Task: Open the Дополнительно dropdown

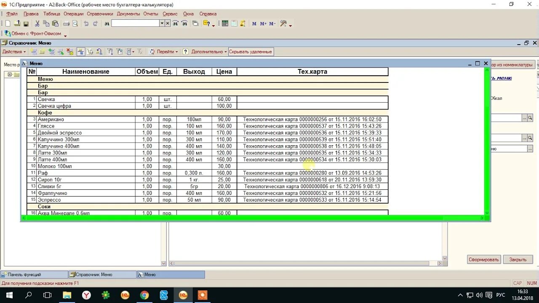Action: (209, 52)
